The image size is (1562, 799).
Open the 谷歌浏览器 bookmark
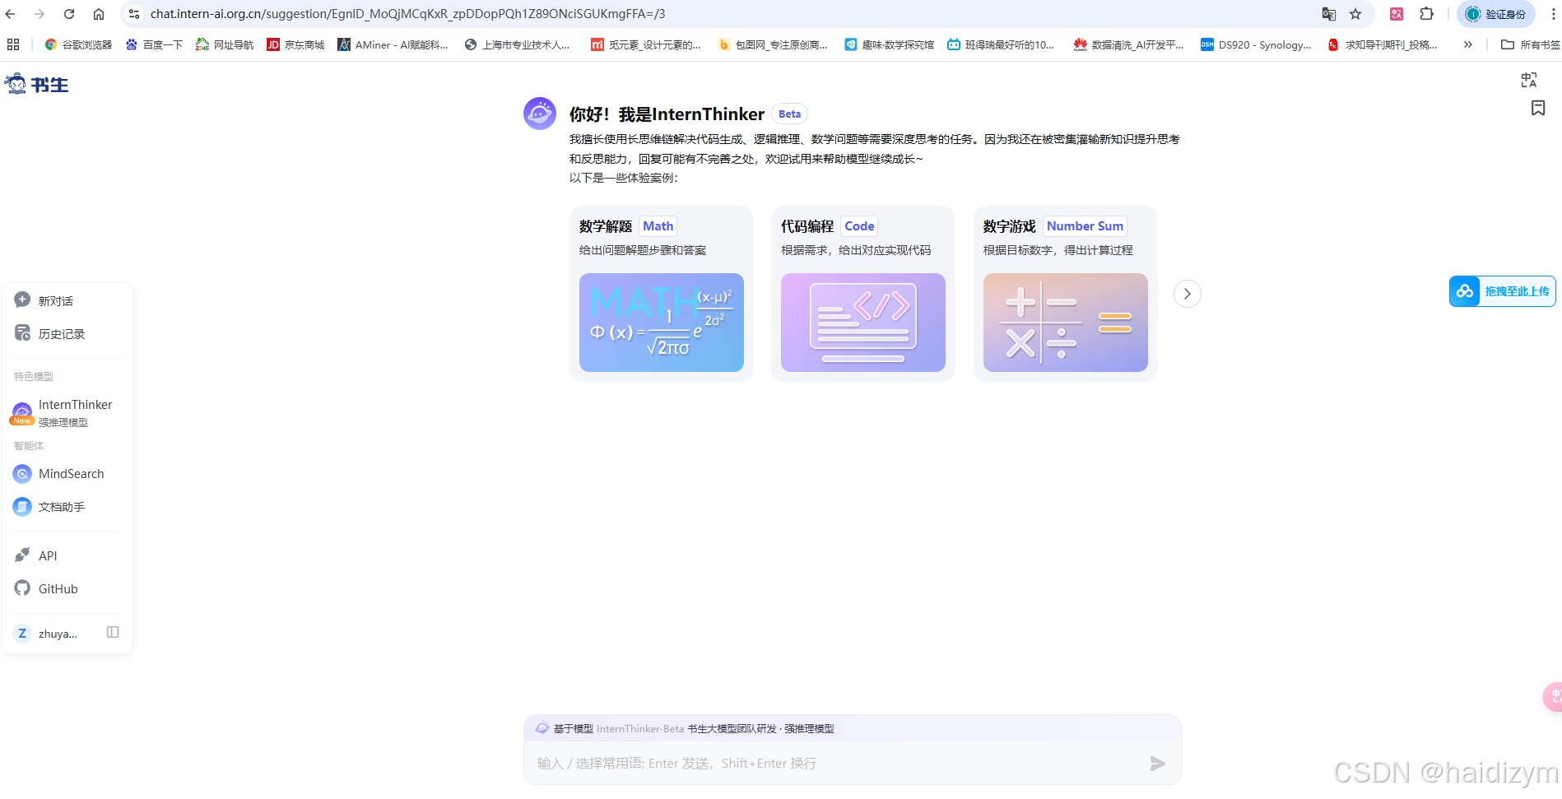coord(78,44)
